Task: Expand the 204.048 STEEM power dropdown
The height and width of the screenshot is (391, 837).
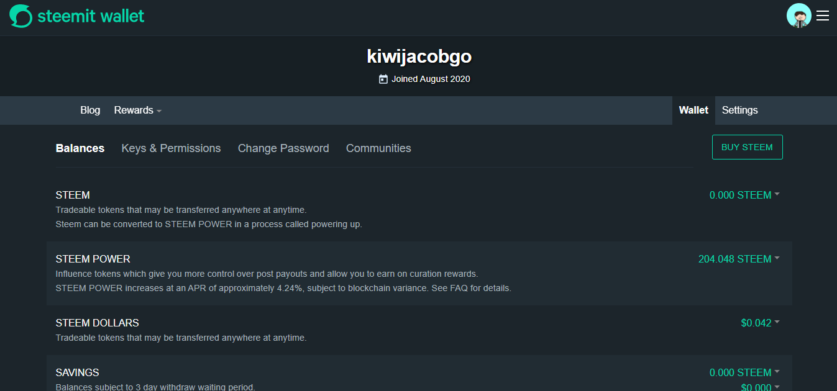Action: coord(738,259)
